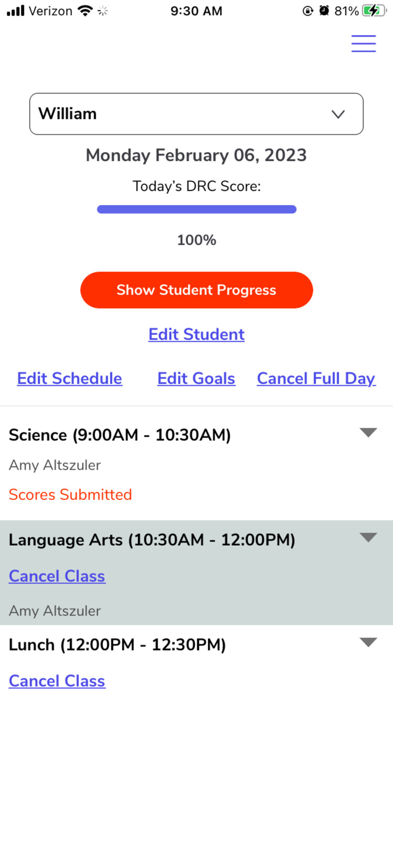Open the Edit Student page
The image size is (393, 851).
pyautogui.click(x=196, y=334)
